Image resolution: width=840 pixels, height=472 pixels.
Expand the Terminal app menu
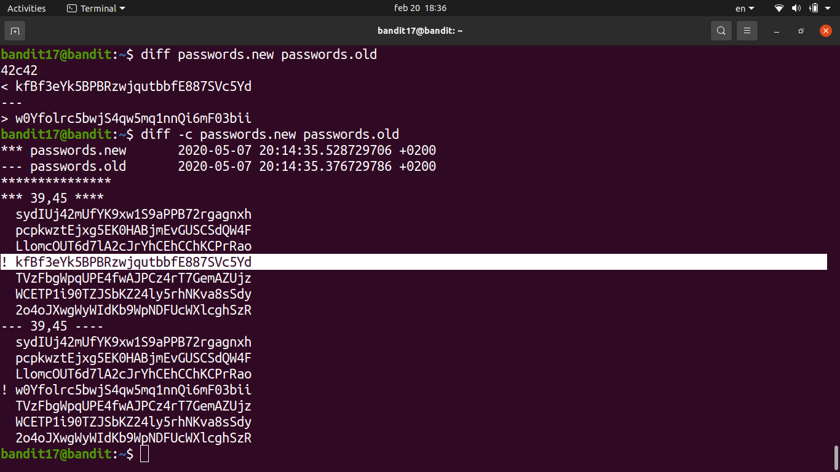click(96, 9)
